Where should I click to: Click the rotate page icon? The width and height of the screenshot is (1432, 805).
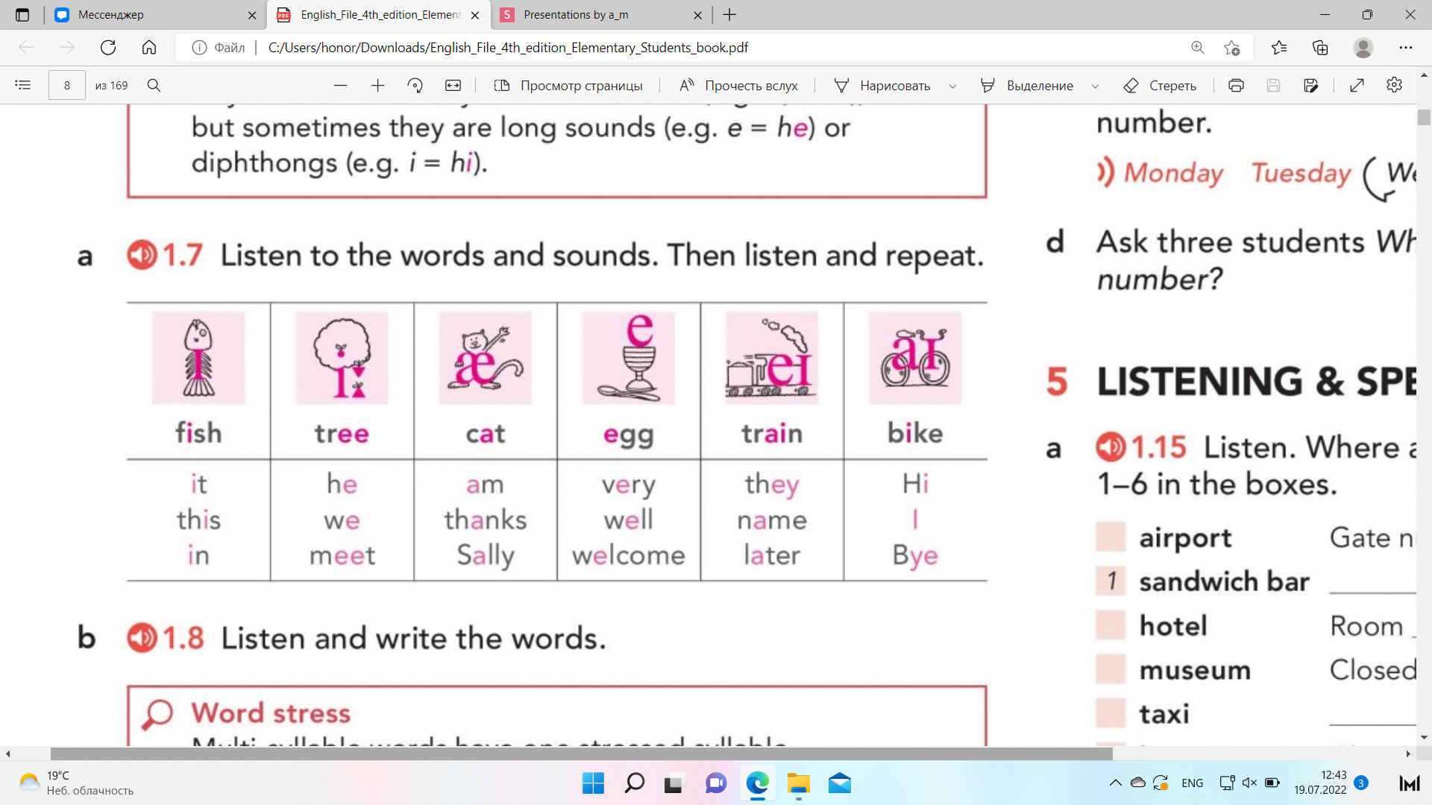pos(415,86)
